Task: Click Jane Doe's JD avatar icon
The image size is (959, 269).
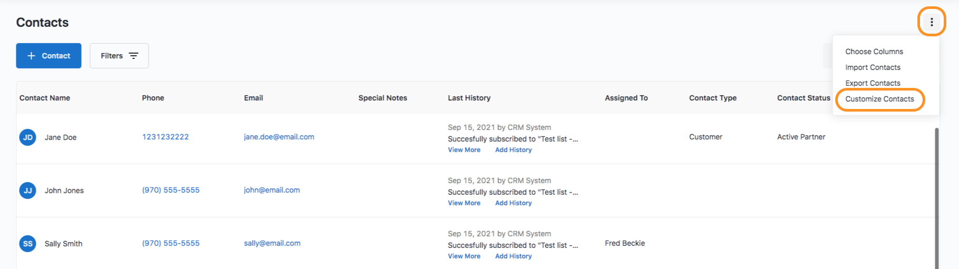Action: tap(28, 137)
